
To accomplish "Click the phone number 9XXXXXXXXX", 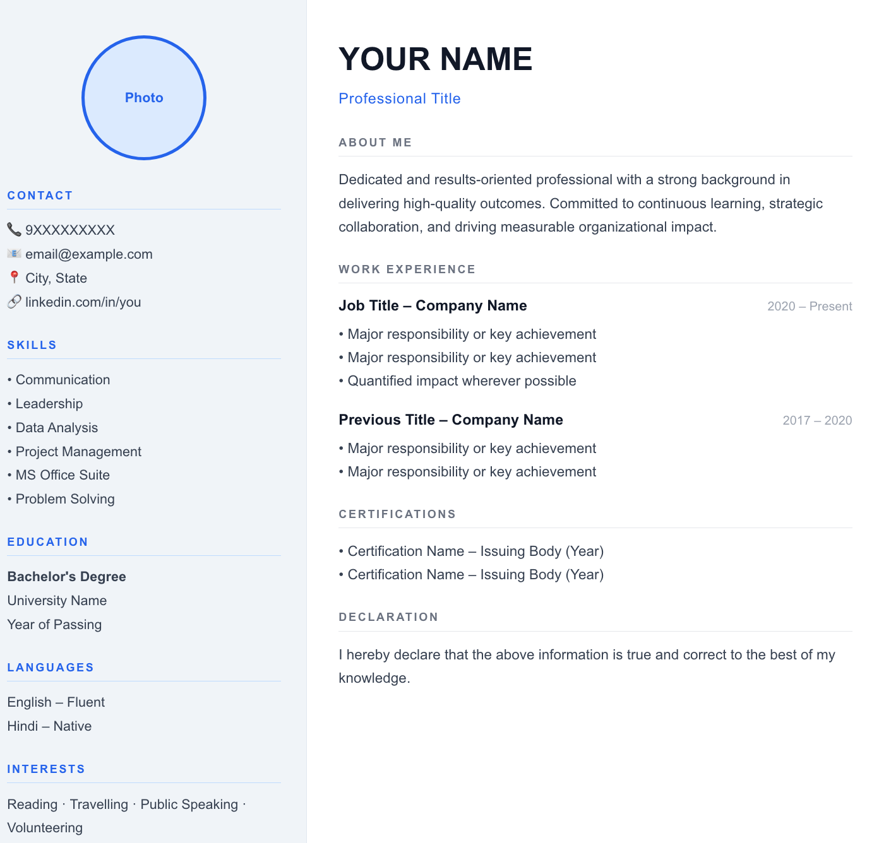I will (70, 230).
